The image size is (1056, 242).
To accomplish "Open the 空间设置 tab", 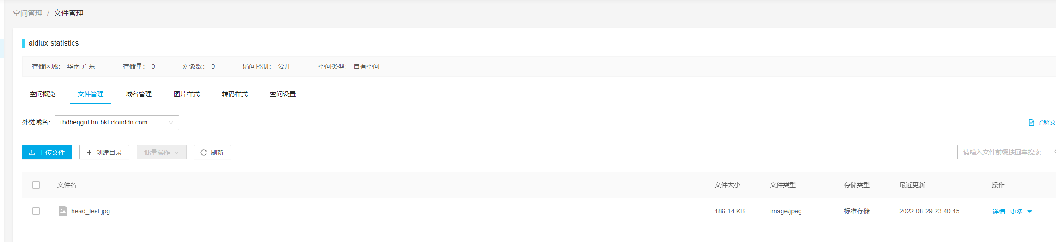I will click(283, 94).
